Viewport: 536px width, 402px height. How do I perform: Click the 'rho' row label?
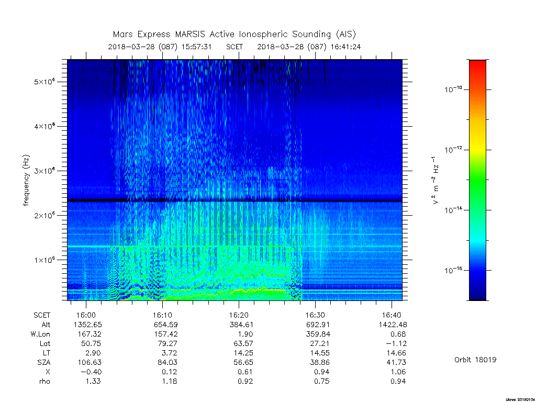pyautogui.click(x=44, y=381)
